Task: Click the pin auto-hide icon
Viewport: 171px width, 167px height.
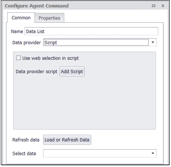Action: coord(163,6)
